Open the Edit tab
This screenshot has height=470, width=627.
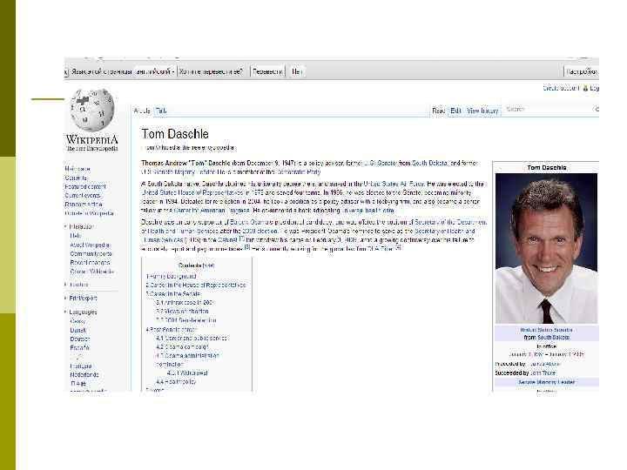point(455,111)
